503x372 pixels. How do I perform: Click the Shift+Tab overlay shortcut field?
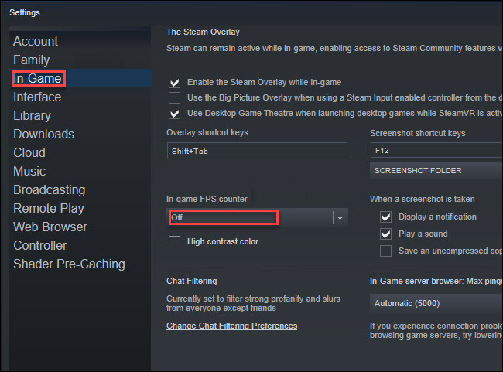coord(257,151)
